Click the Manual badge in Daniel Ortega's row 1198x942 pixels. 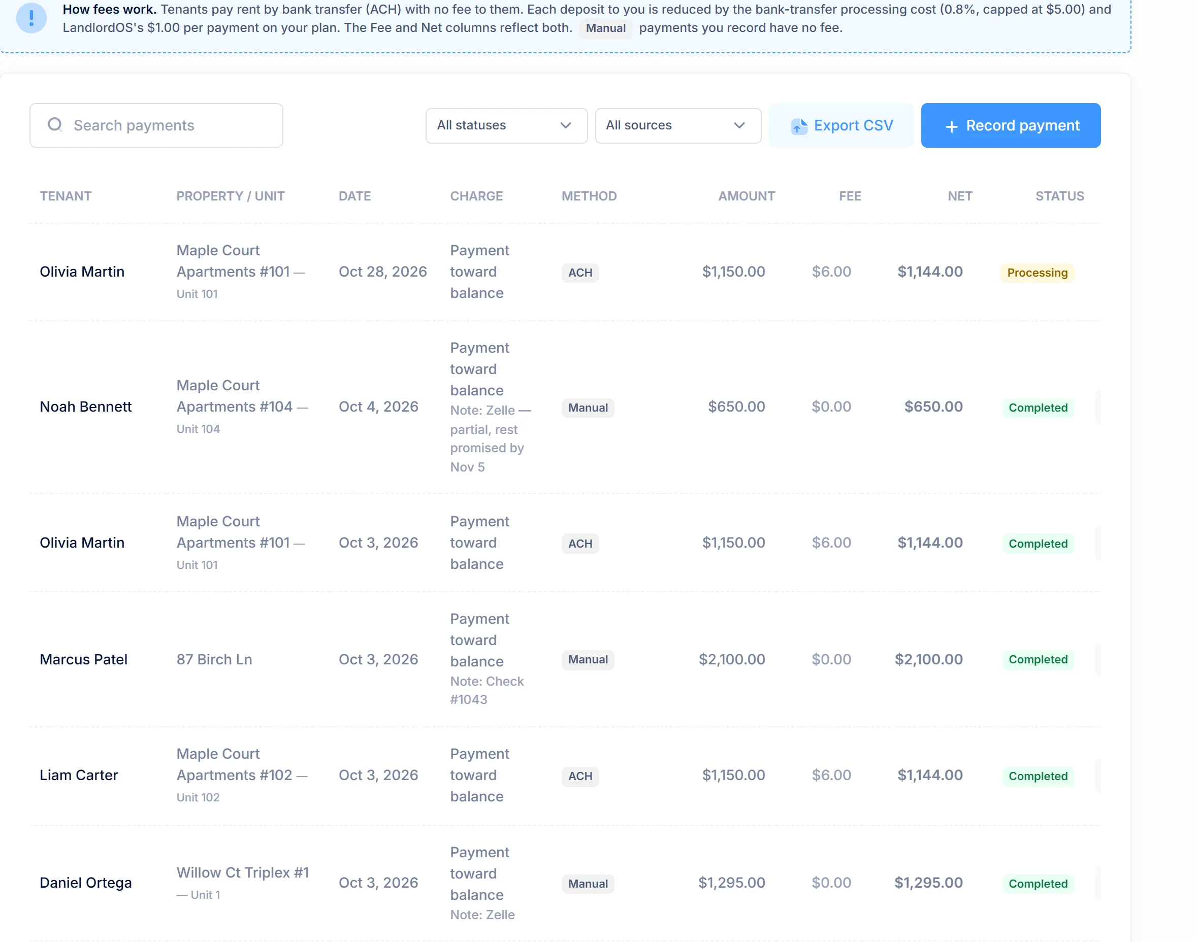click(588, 884)
